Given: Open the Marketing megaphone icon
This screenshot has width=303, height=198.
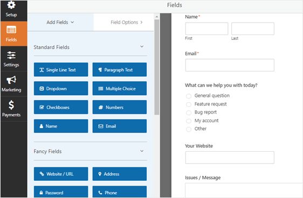Looking at the screenshot, I should point(11,80).
